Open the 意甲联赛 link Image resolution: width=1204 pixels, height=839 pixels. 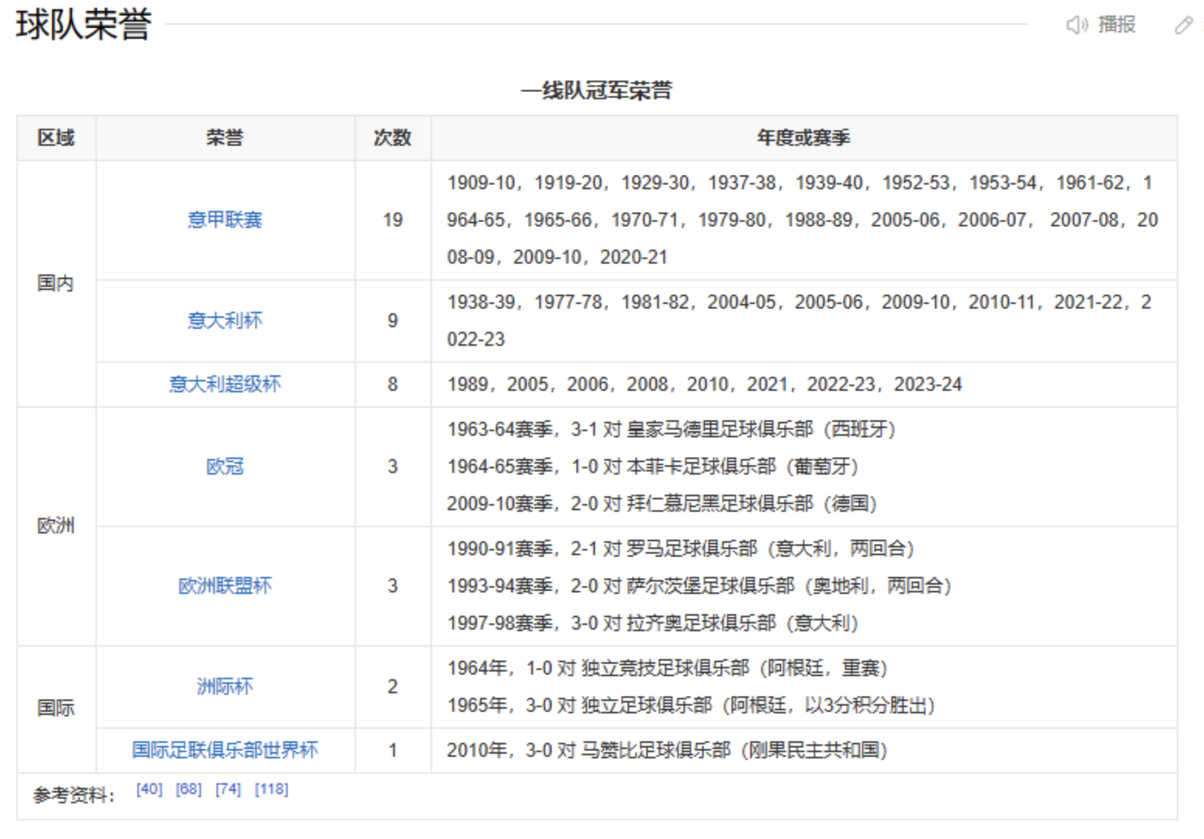(x=225, y=220)
